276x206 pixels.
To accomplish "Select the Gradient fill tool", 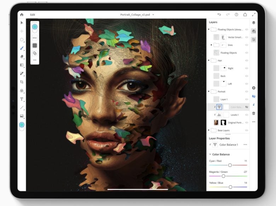I will [22, 65].
